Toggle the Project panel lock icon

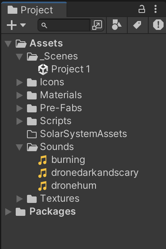142,9
